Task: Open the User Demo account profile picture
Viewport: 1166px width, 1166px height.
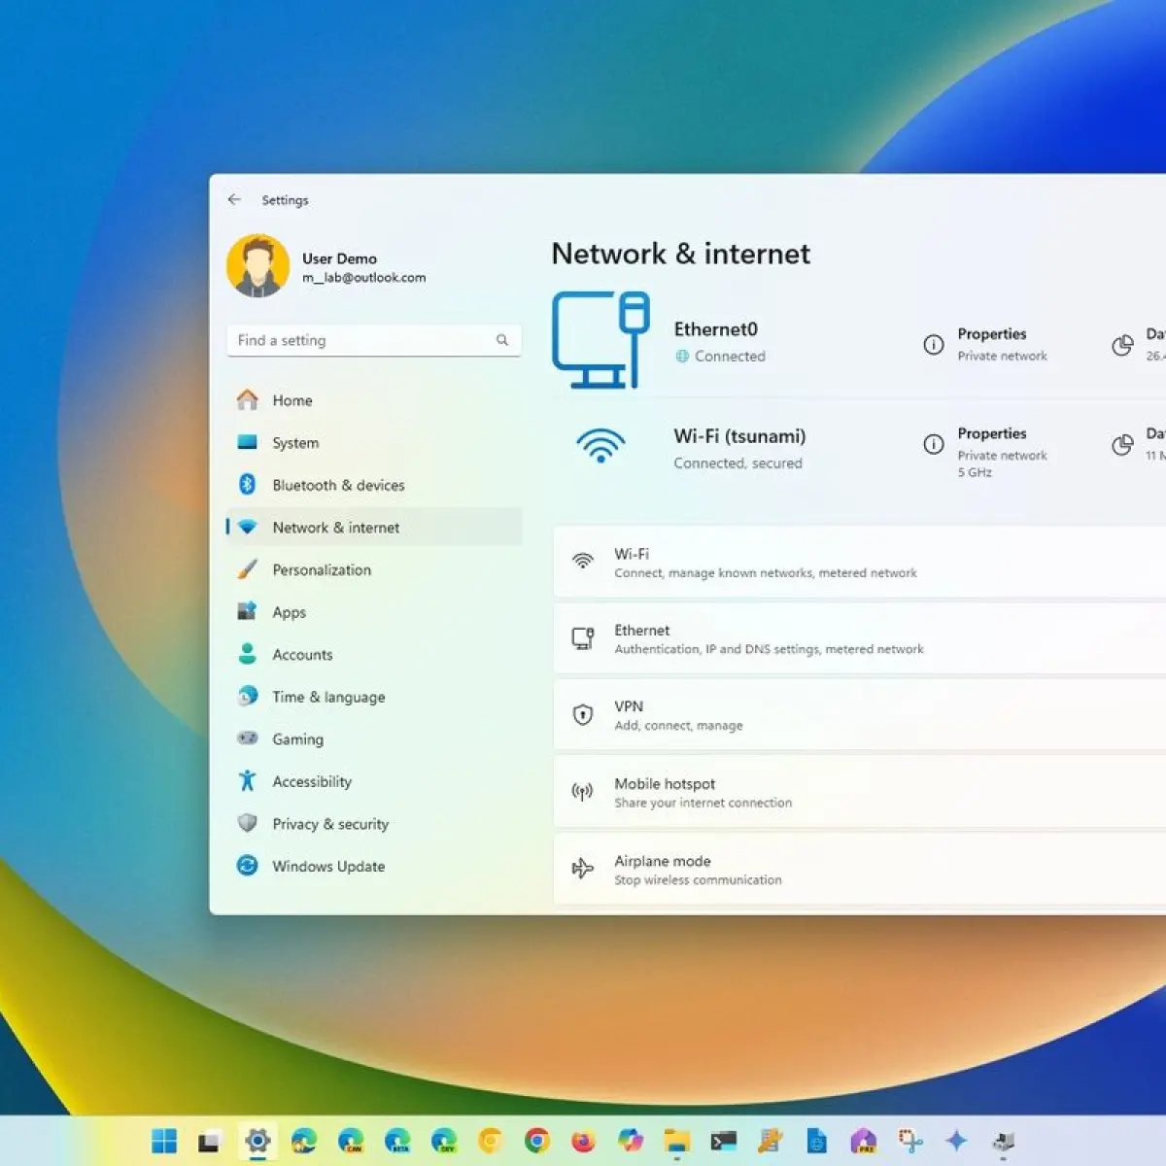Action: pyautogui.click(x=258, y=265)
